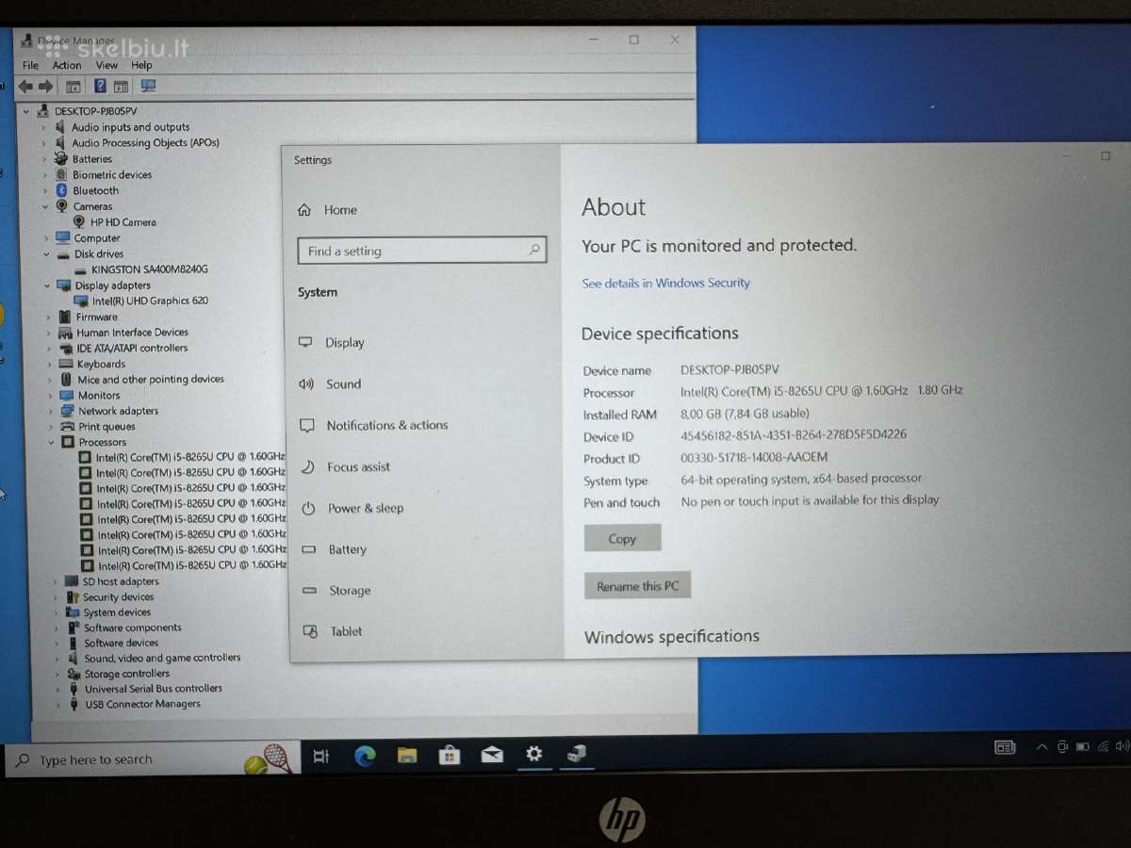Expand the Network adapters node

click(50, 411)
